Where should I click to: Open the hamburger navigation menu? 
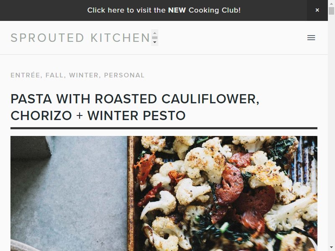(x=311, y=38)
